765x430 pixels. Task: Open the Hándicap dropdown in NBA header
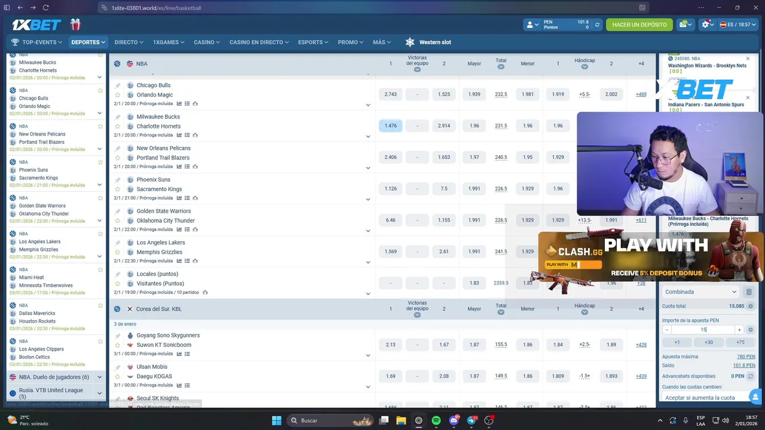pyautogui.click(x=585, y=66)
